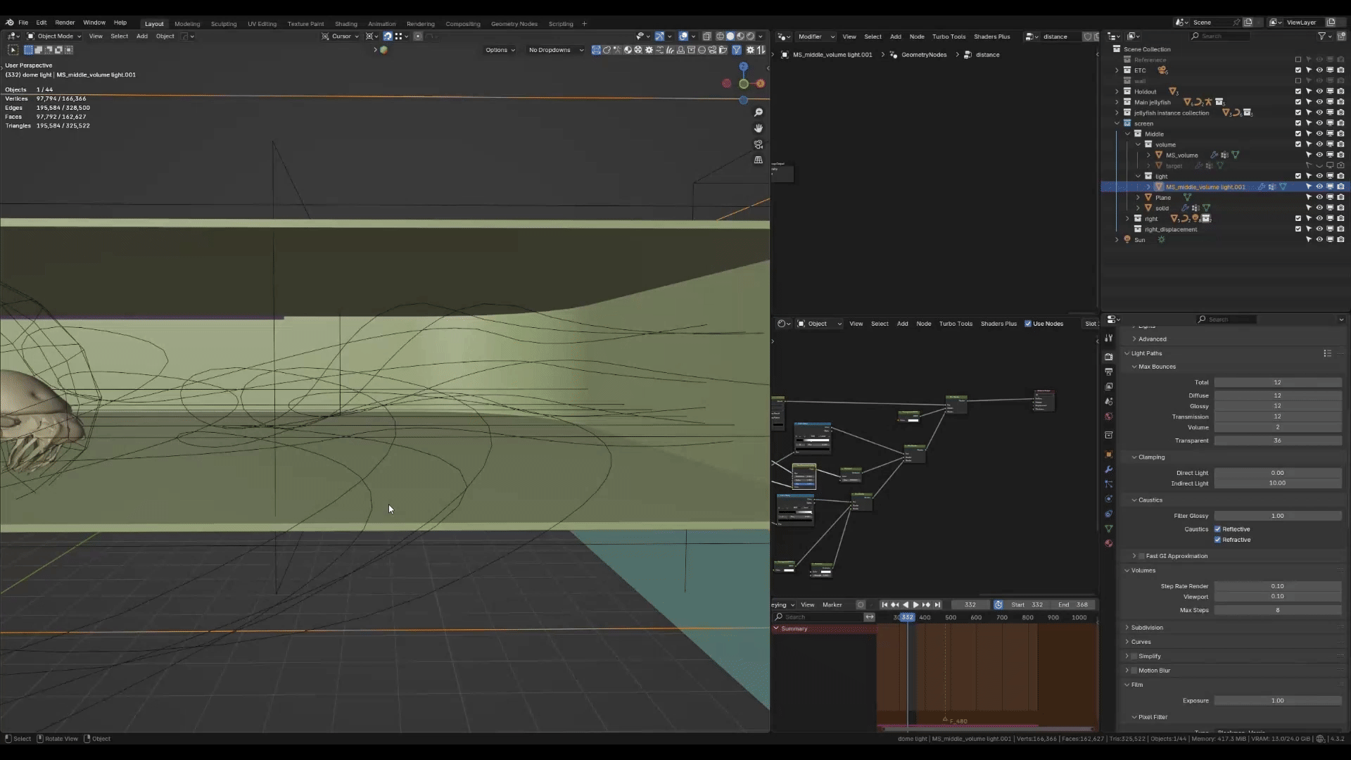Expand the ETC collection
The width and height of the screenshot is (1351, 760).
point(1117,70)
